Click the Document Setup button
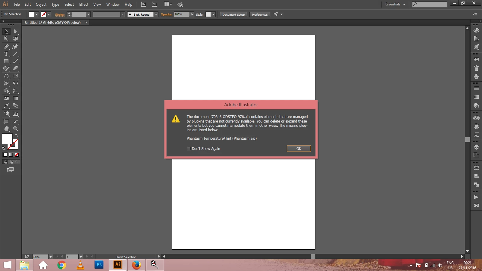This screenshot has width=482, height=271. (x=234, y=14)
